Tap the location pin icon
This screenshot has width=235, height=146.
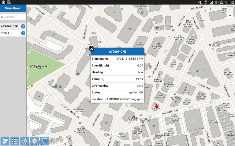(35, 141)
